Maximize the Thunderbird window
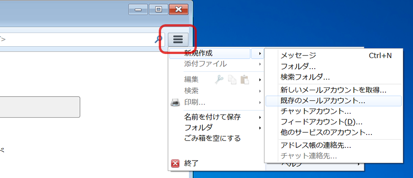 click(158, 10)
